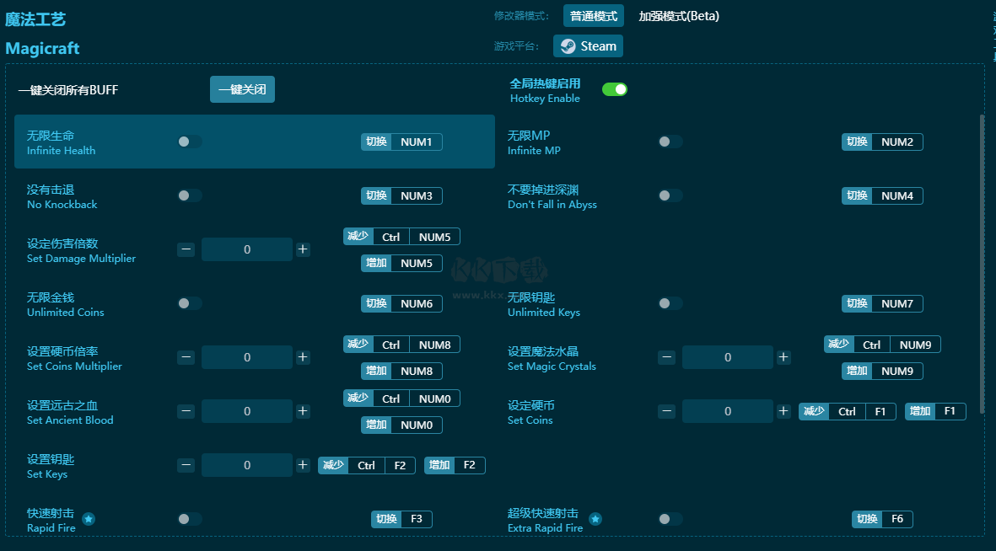
Task: Click the 减少 Ctrl F1 hotkey
Action: 848,411
